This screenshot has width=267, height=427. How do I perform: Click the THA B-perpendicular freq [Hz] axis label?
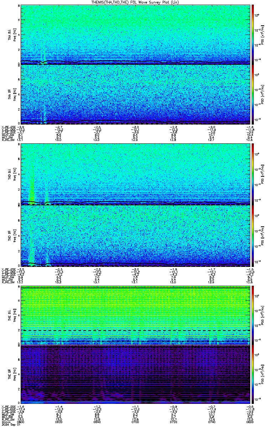(15, 35)
